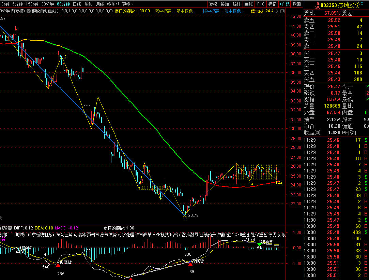The height and width of the screenshot is (280, 369).
Task: Open the 多周期 multi-period view
Action: pos(113,4)
